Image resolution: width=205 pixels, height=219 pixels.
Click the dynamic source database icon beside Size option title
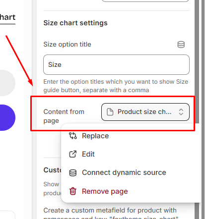pyautogui.click(x=181, y=45)
